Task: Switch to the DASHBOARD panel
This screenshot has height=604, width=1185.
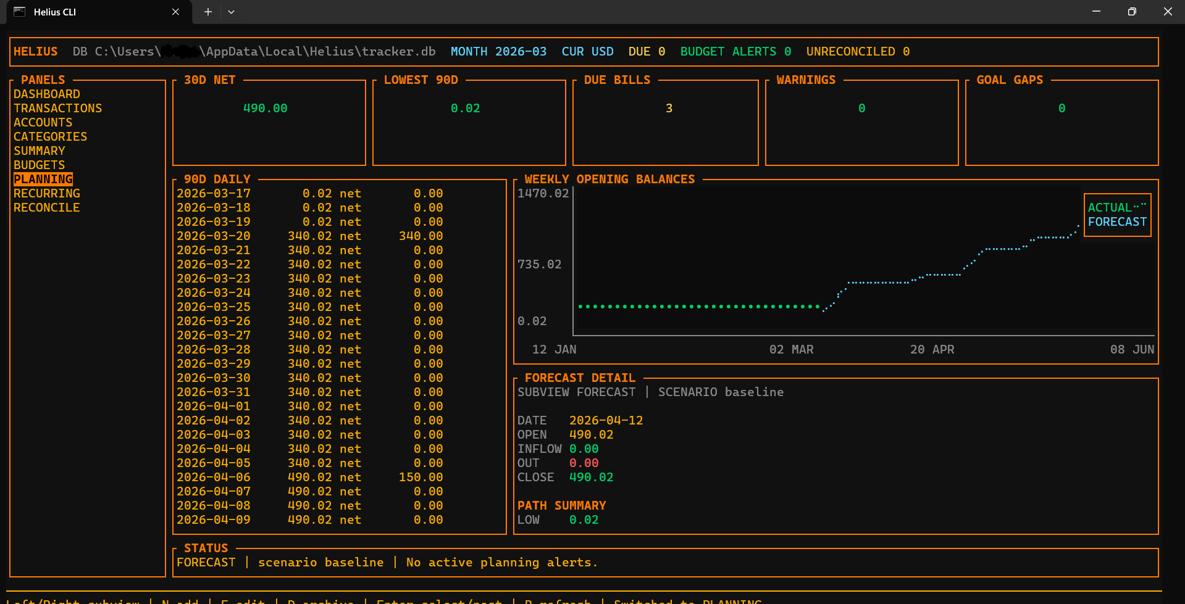Action: (x=47, y=94)
